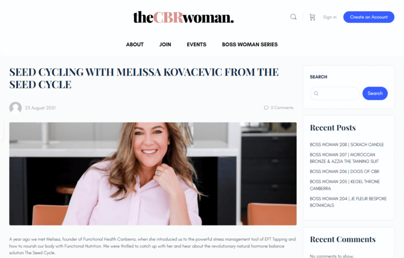The image size is (404, 258).
Task: Open the BOSS WOMAN SERIES menu
Action: (x=250, y=45)
